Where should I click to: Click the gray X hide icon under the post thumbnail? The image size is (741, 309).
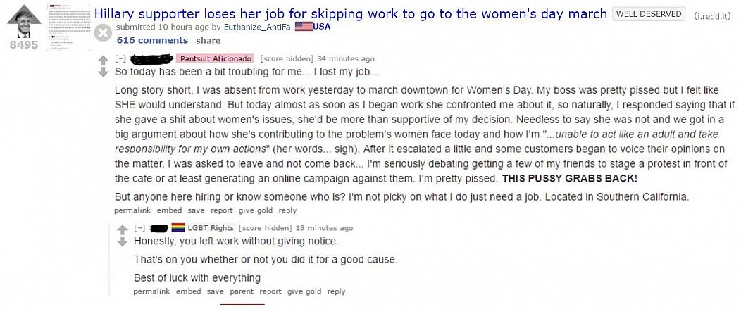pyautogui.click(x=103, y=34)
